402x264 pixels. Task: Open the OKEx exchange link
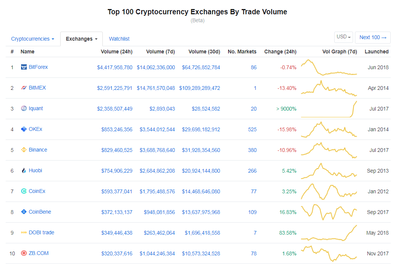tap(35, 129)
